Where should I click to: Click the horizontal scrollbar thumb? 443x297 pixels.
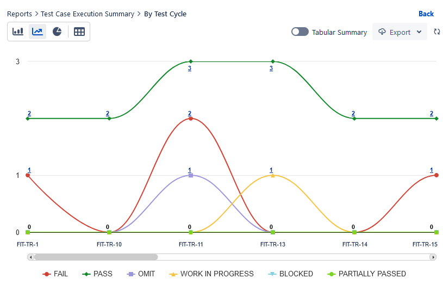pos(96,257)
